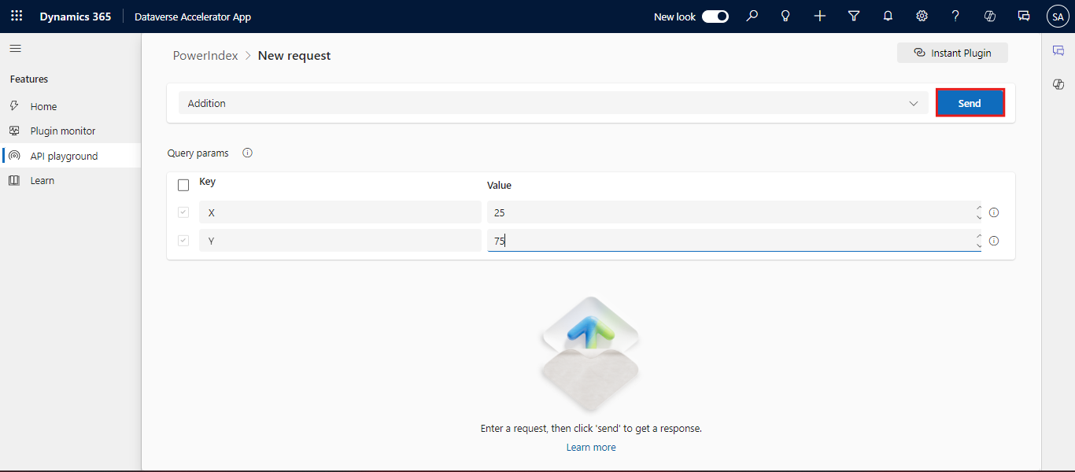Toggle the checkbox beside the X parameter
Viewport: 1075px width, 472px height.
point(183,212)
